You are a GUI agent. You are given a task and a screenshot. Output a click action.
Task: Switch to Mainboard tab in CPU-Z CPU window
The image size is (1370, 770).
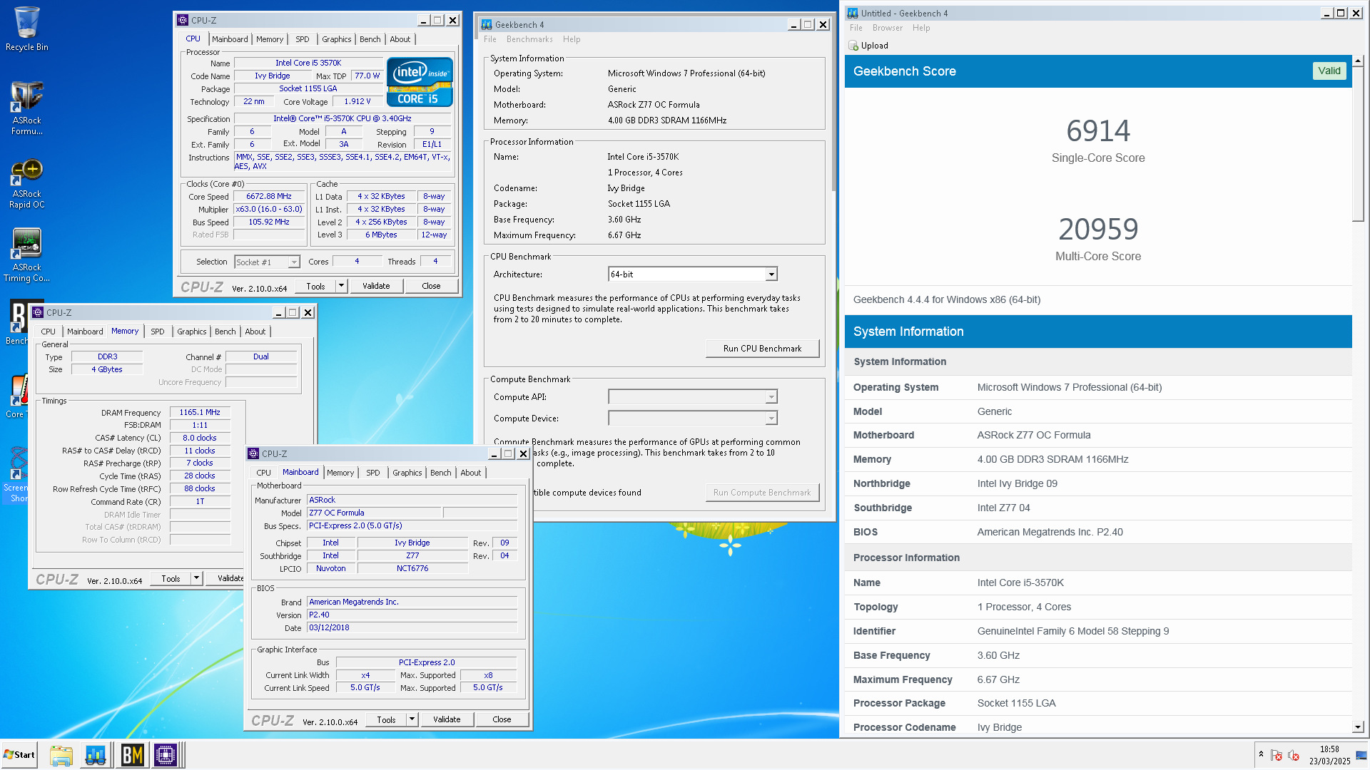tap(230, 39)
